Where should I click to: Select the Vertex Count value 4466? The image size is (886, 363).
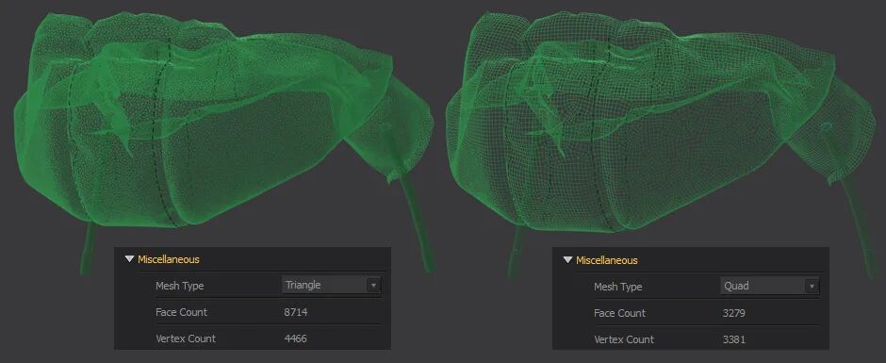296,338
